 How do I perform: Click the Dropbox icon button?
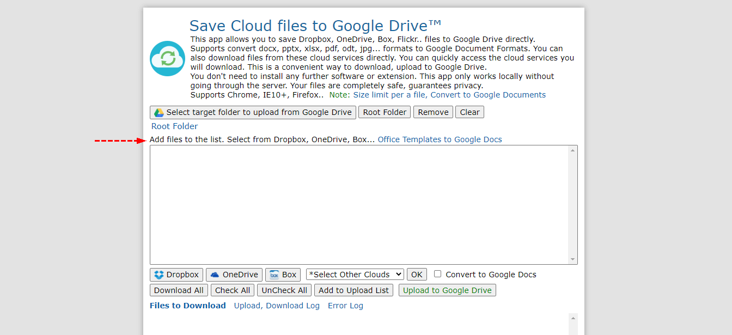[159, 275]
